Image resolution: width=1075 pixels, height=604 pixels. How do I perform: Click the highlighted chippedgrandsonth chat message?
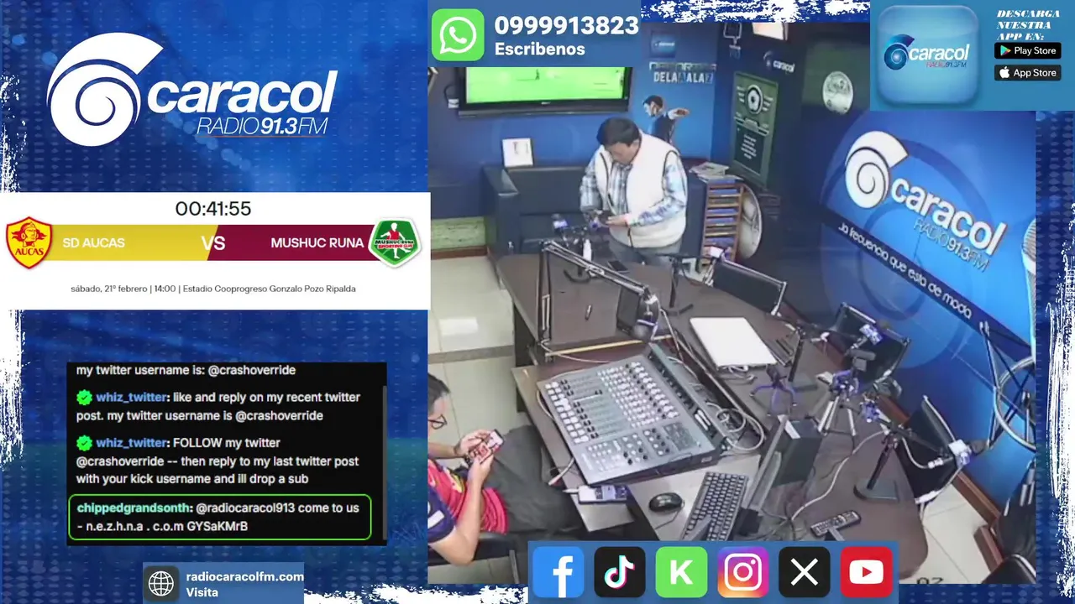tap(219, 517)
